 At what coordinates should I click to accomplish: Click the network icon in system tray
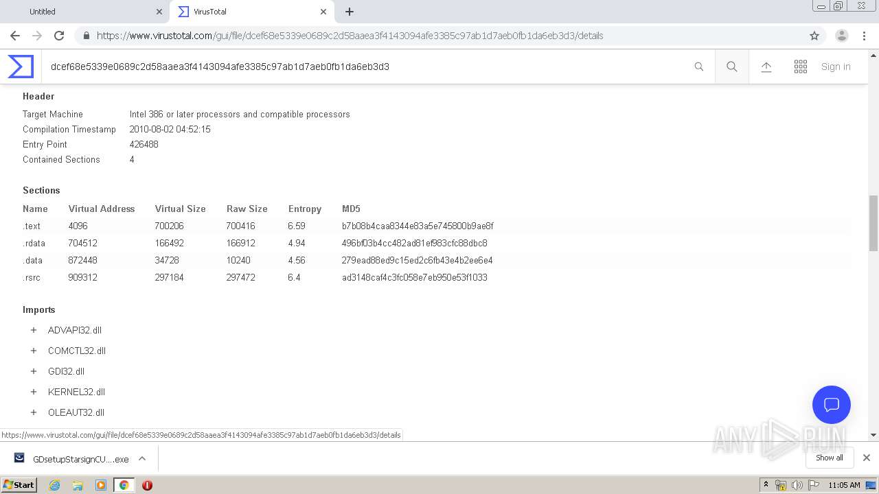(x=781, y=485)
